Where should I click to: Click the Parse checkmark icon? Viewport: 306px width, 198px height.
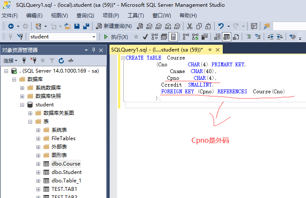tap(145, 37)
